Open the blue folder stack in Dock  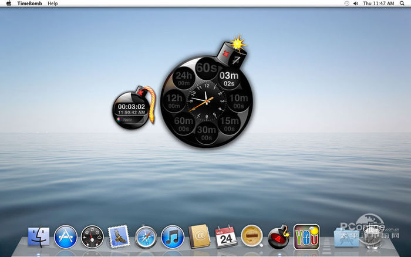coord(347,238)
